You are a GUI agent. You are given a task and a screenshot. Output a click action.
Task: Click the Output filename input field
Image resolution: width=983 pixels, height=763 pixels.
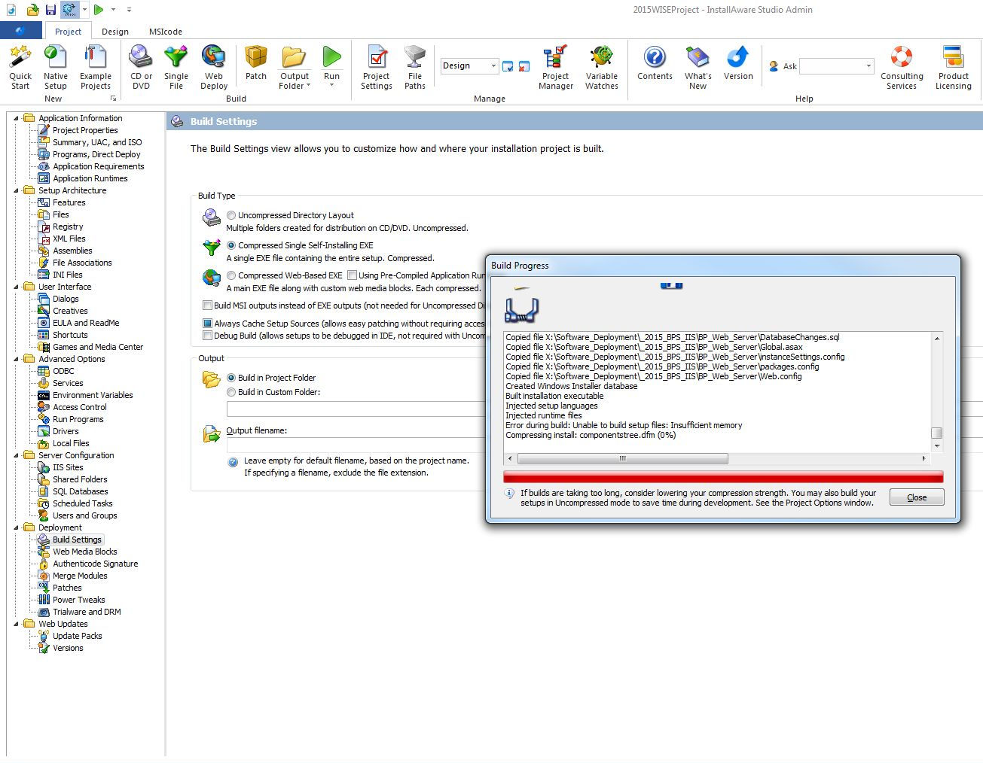[356, 445]
